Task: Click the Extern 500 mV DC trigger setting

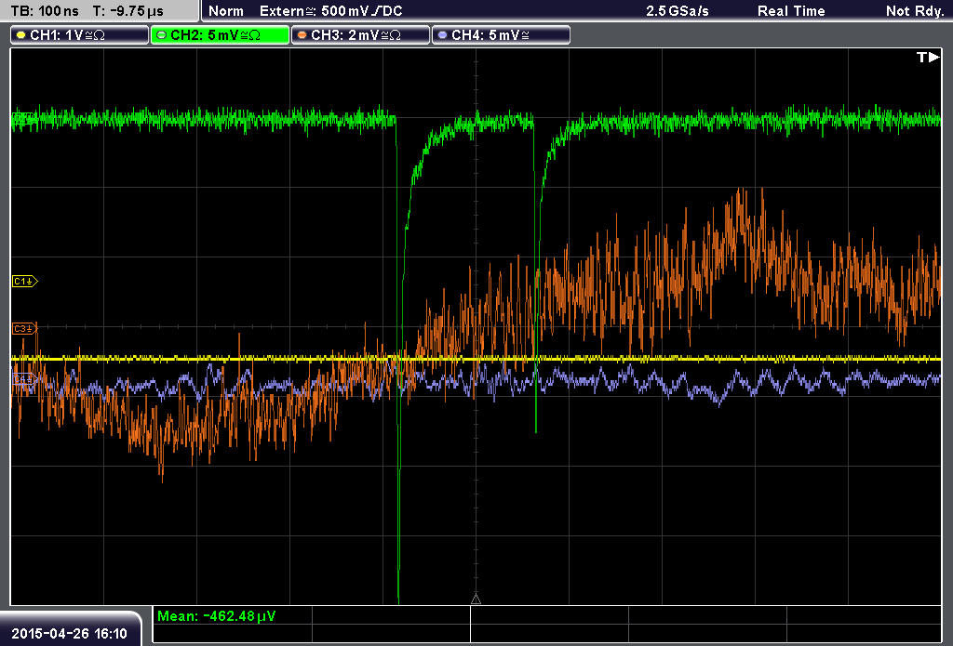Action: coord(330,11)
